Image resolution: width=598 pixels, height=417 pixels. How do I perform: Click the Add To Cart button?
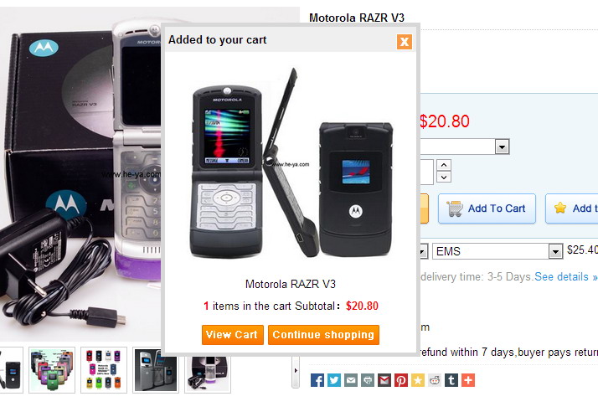pyautogui.click(x=487, y=208)
